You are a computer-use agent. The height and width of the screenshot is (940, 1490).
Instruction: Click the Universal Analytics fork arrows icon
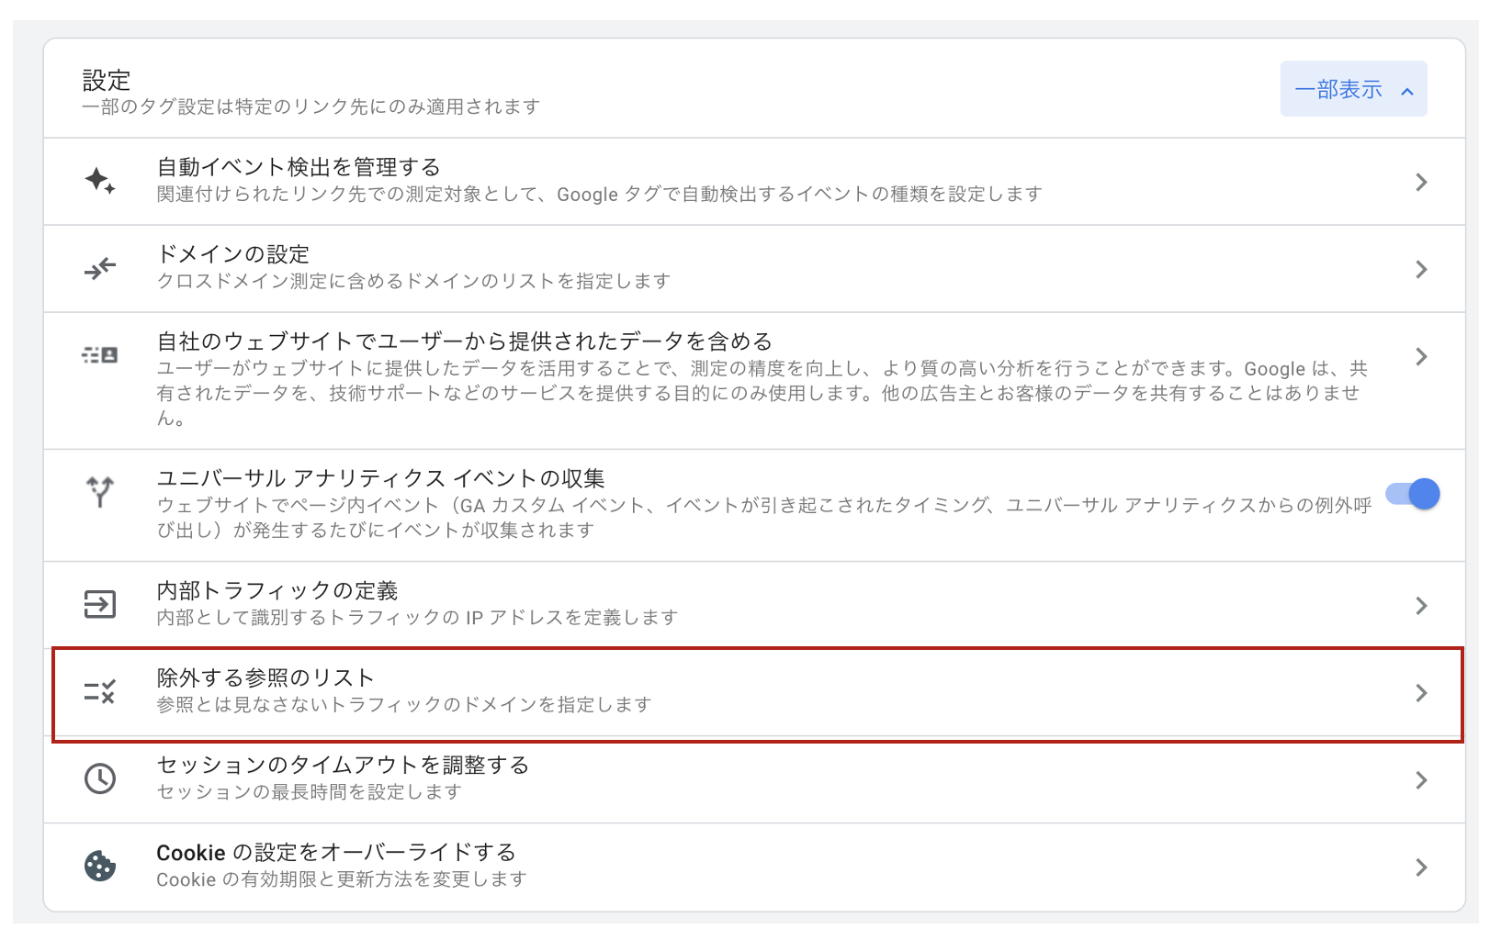[100, 492]
